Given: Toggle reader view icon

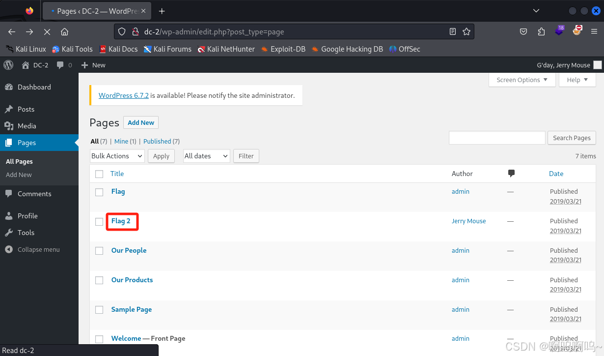Looking at the screenshot, I should (x=453, y=31).
